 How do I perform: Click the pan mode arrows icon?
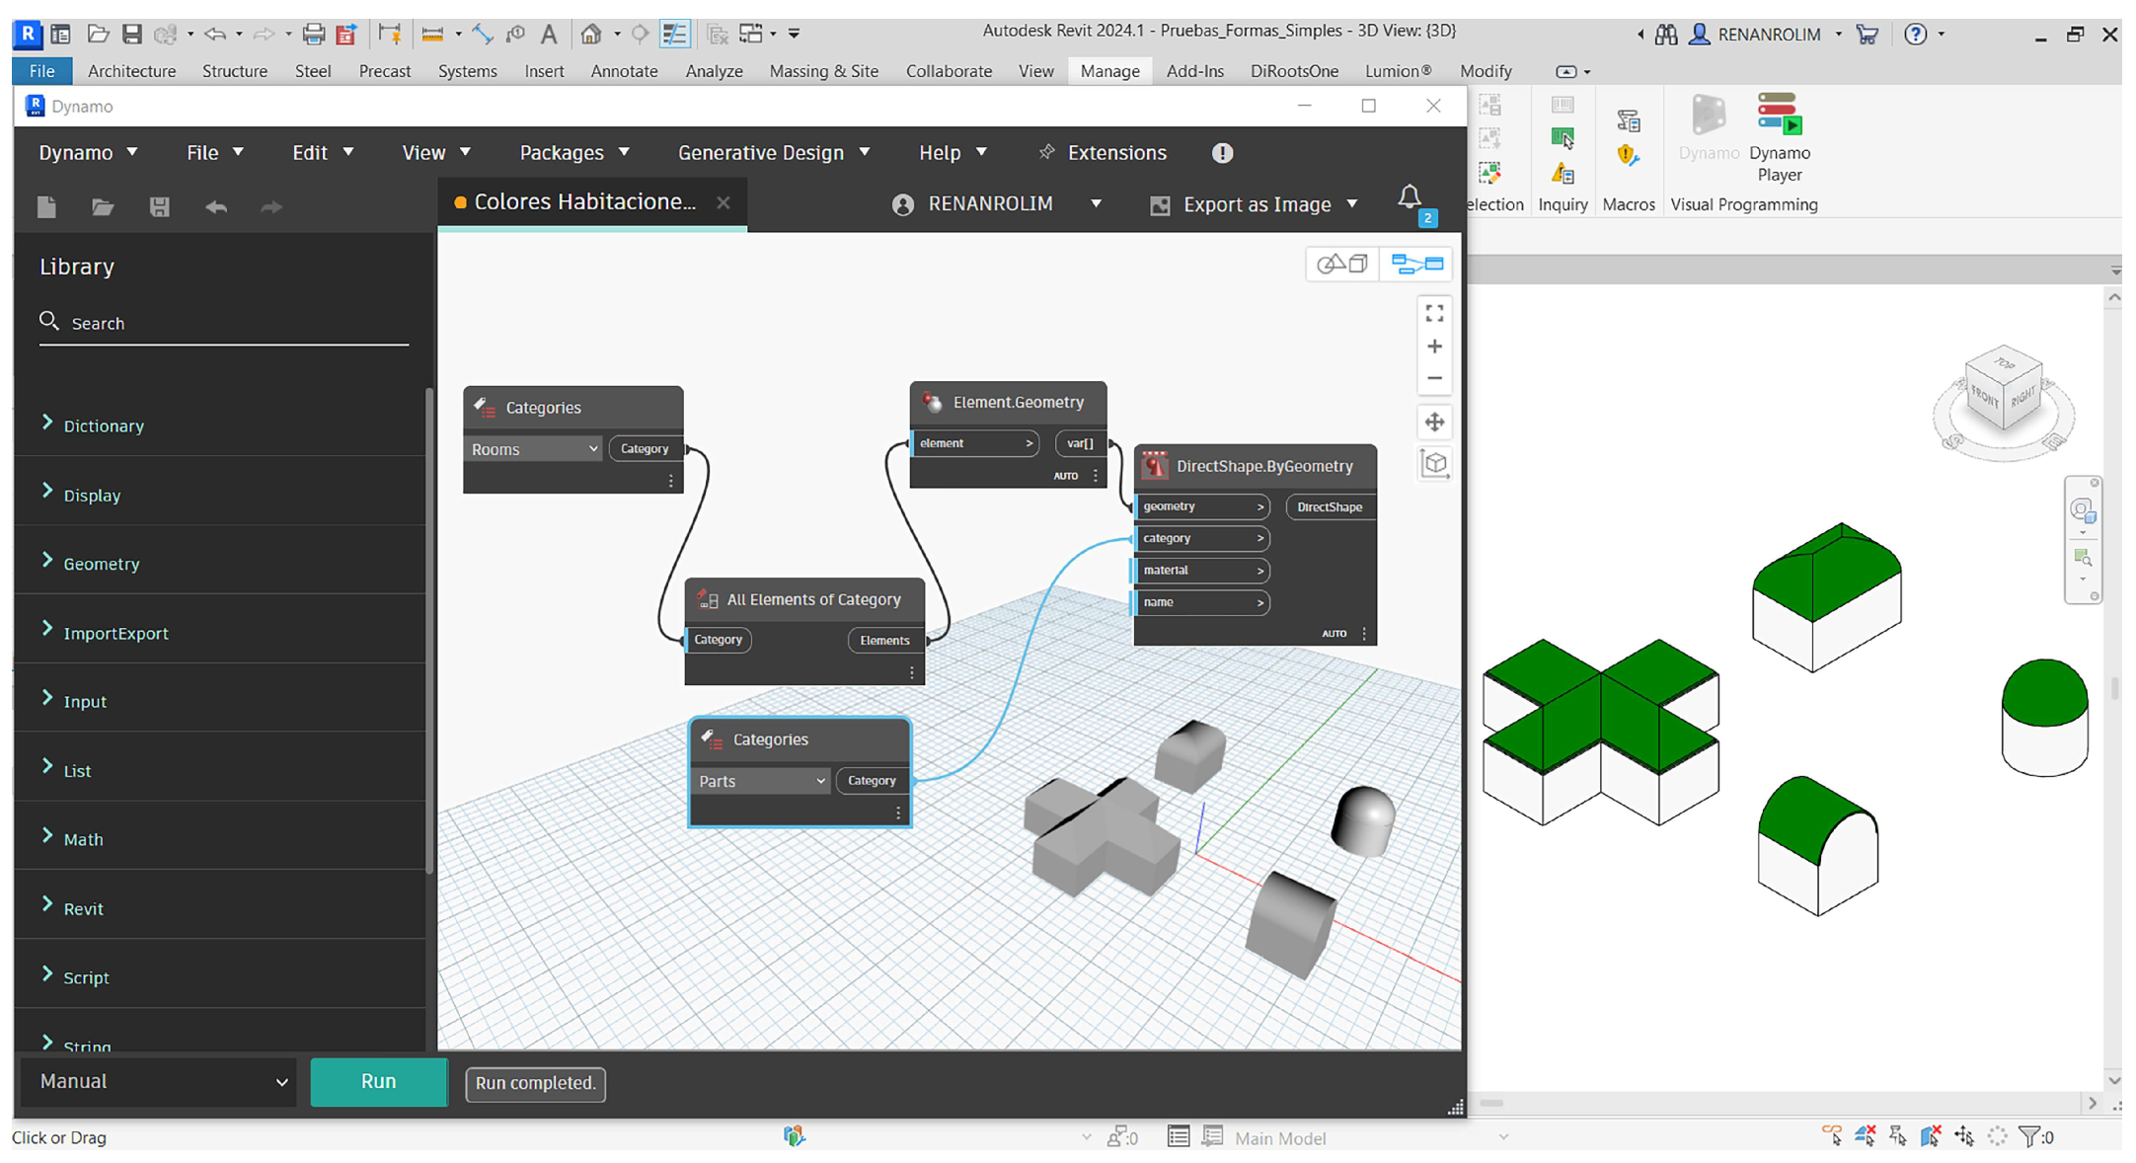[x=1434, y=423]
